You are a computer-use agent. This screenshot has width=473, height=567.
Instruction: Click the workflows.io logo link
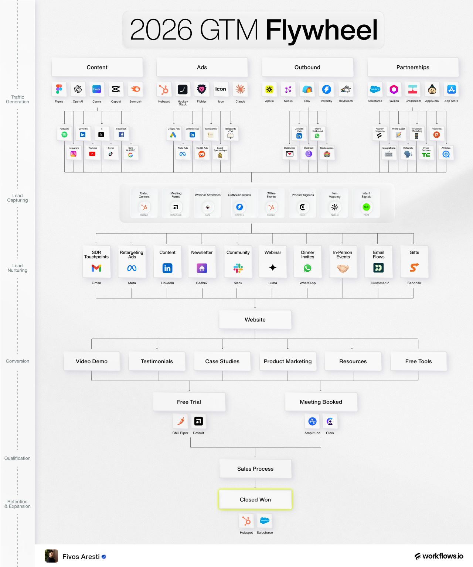(x=439, y=556)
